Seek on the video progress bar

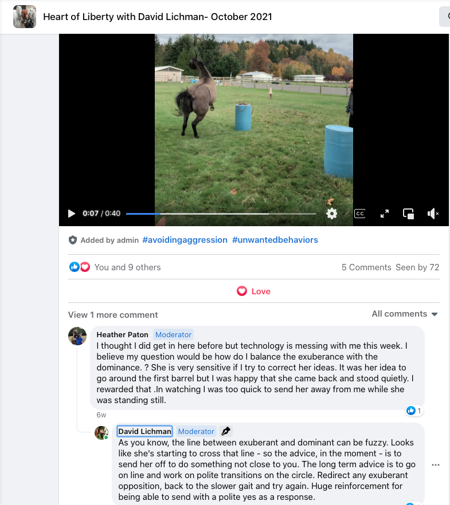221,214
